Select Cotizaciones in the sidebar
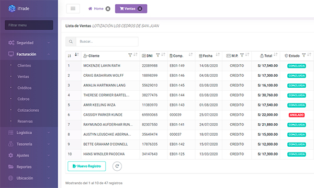The image size is (314, 188). pyautogui.click(x=28, y=110)
